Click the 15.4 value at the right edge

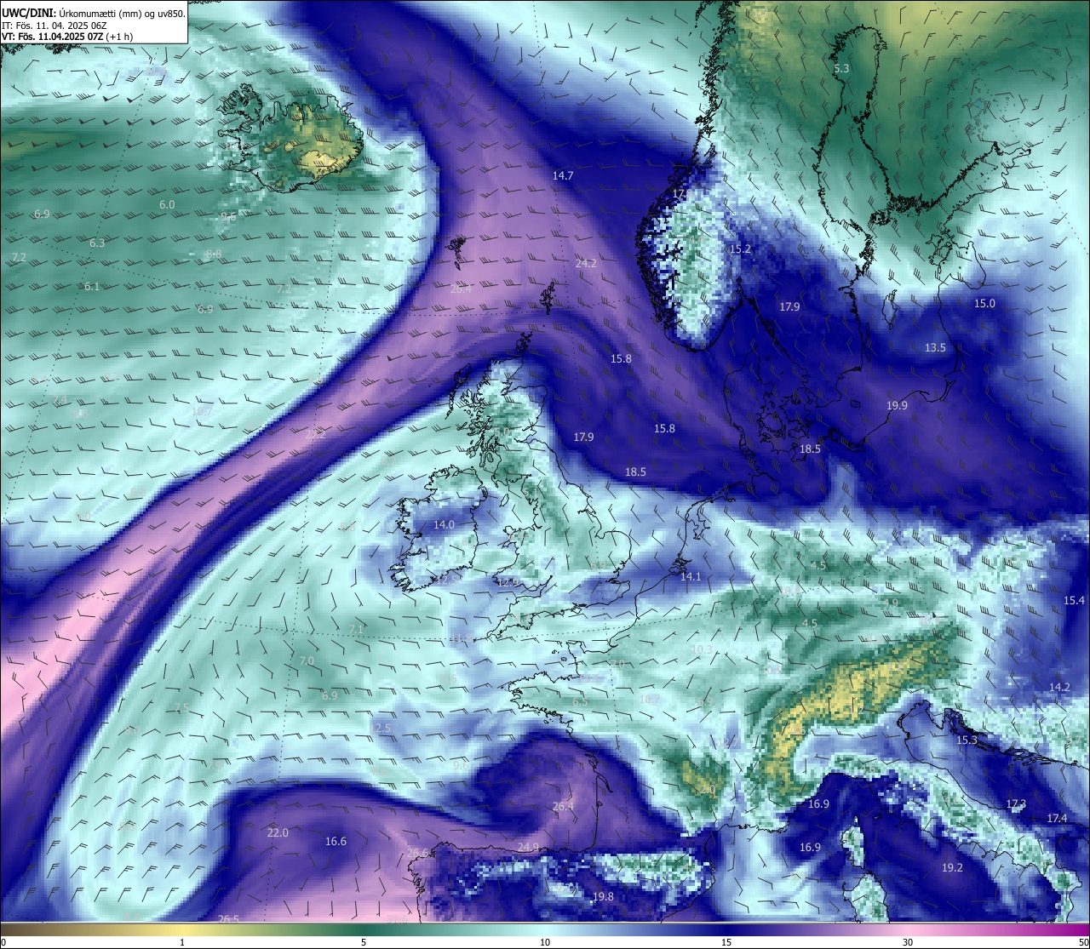(x=1074, y=600)
